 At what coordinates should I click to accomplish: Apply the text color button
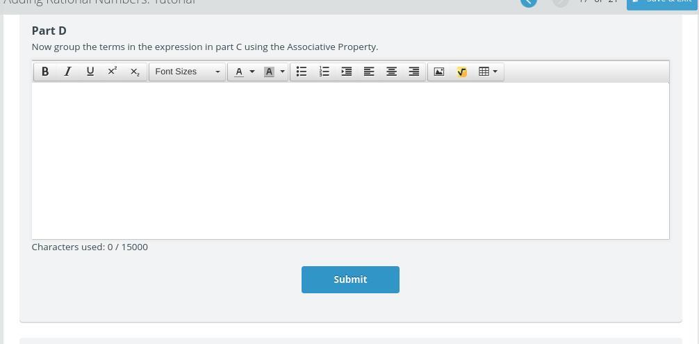[239, 72]
